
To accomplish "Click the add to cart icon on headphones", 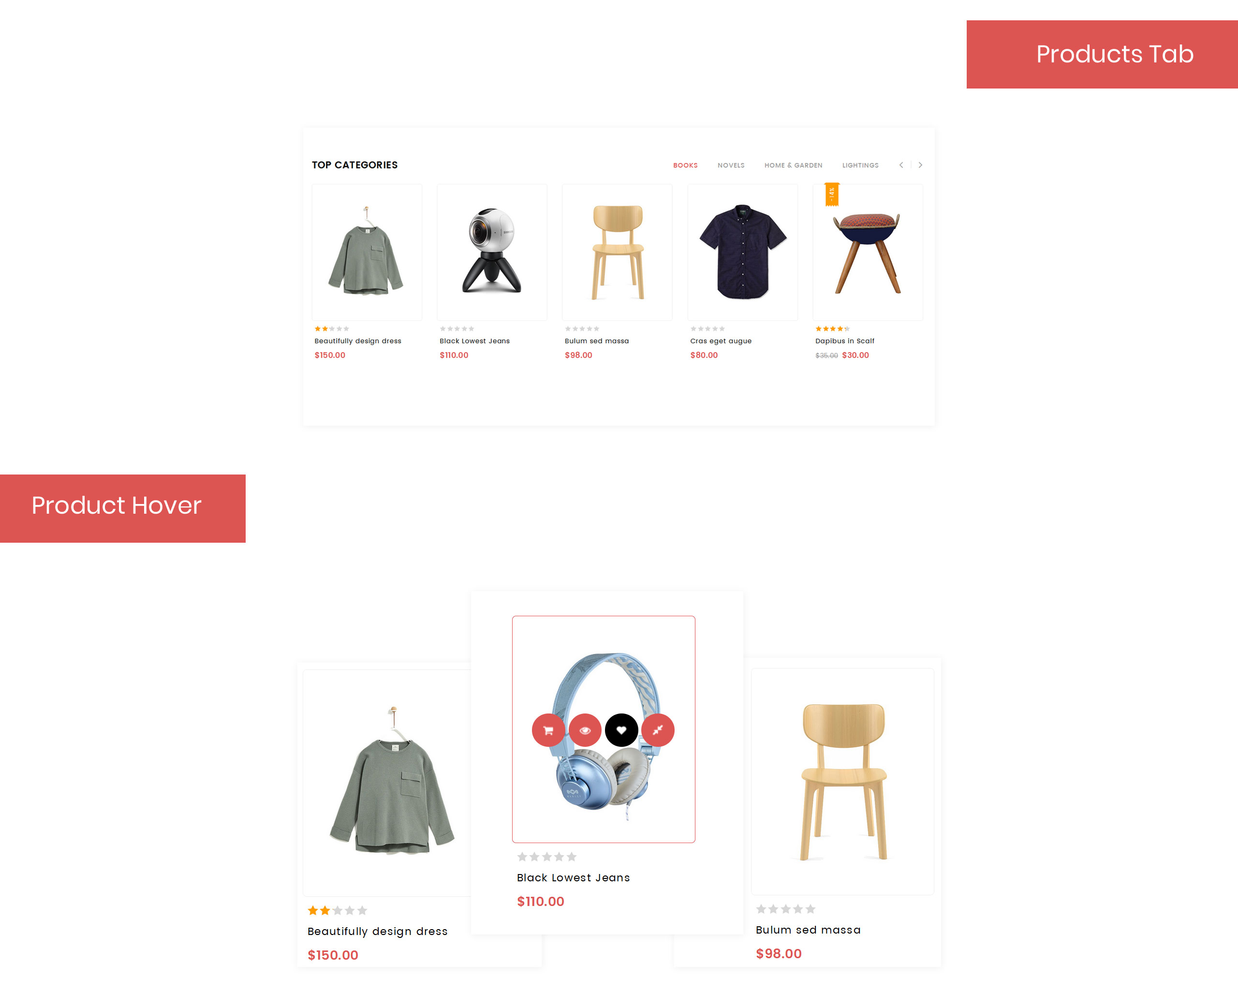I will coord(548,730).
